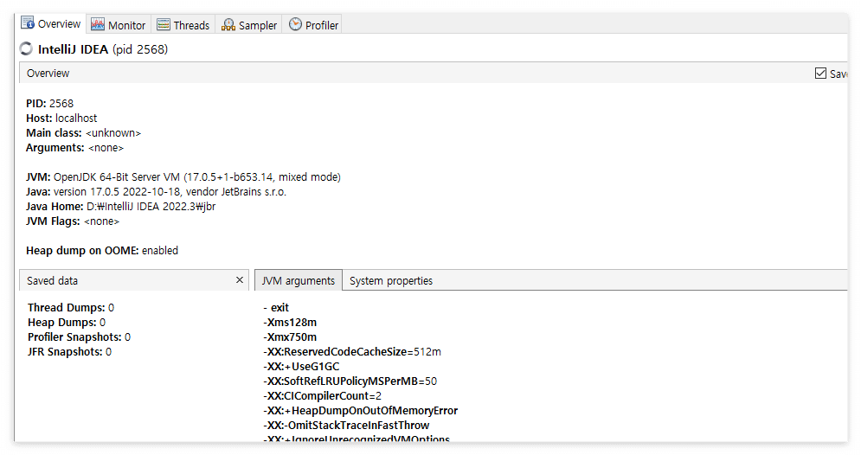Click the -XX:+HeapDumpOnOutOfMemoryError argument
861x455 pixels.
(x=361, y=411)
